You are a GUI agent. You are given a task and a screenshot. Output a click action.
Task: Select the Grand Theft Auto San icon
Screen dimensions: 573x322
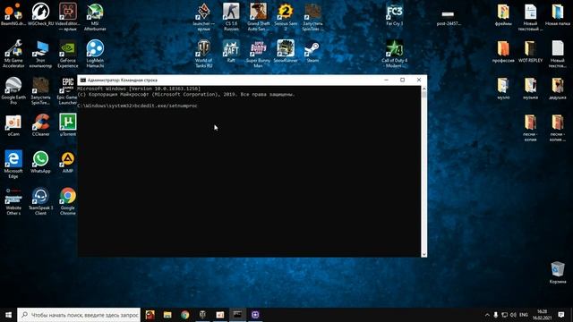[259, 17]
